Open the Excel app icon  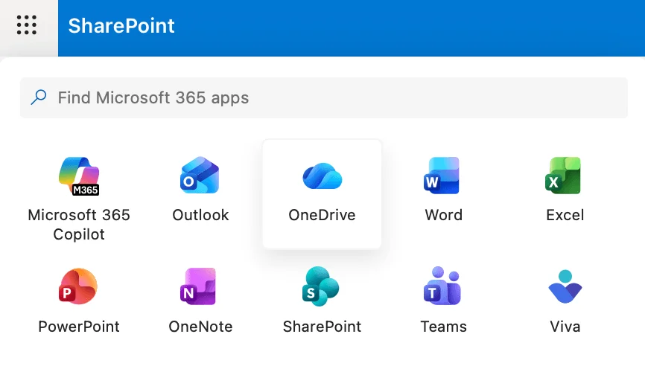[563, 176]
